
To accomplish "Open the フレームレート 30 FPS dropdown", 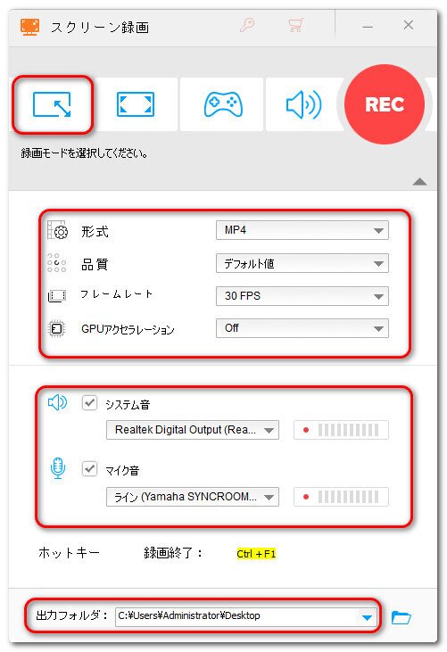I will (x=302, y=296).
